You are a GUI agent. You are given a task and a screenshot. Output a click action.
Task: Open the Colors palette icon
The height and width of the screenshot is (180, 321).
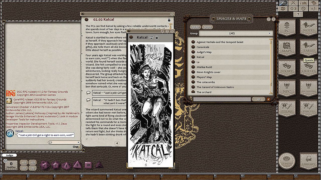point(283,9)
